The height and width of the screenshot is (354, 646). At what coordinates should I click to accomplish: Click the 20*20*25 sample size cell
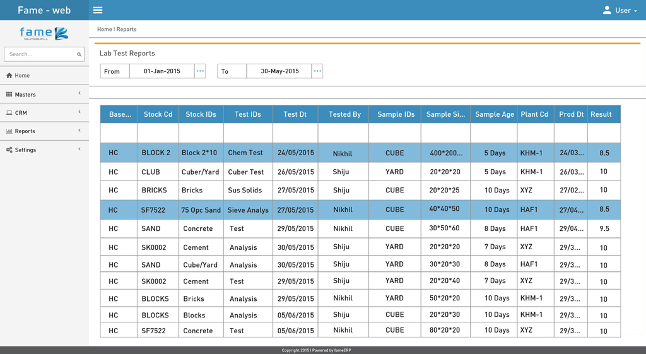click(x=446, y=190)
